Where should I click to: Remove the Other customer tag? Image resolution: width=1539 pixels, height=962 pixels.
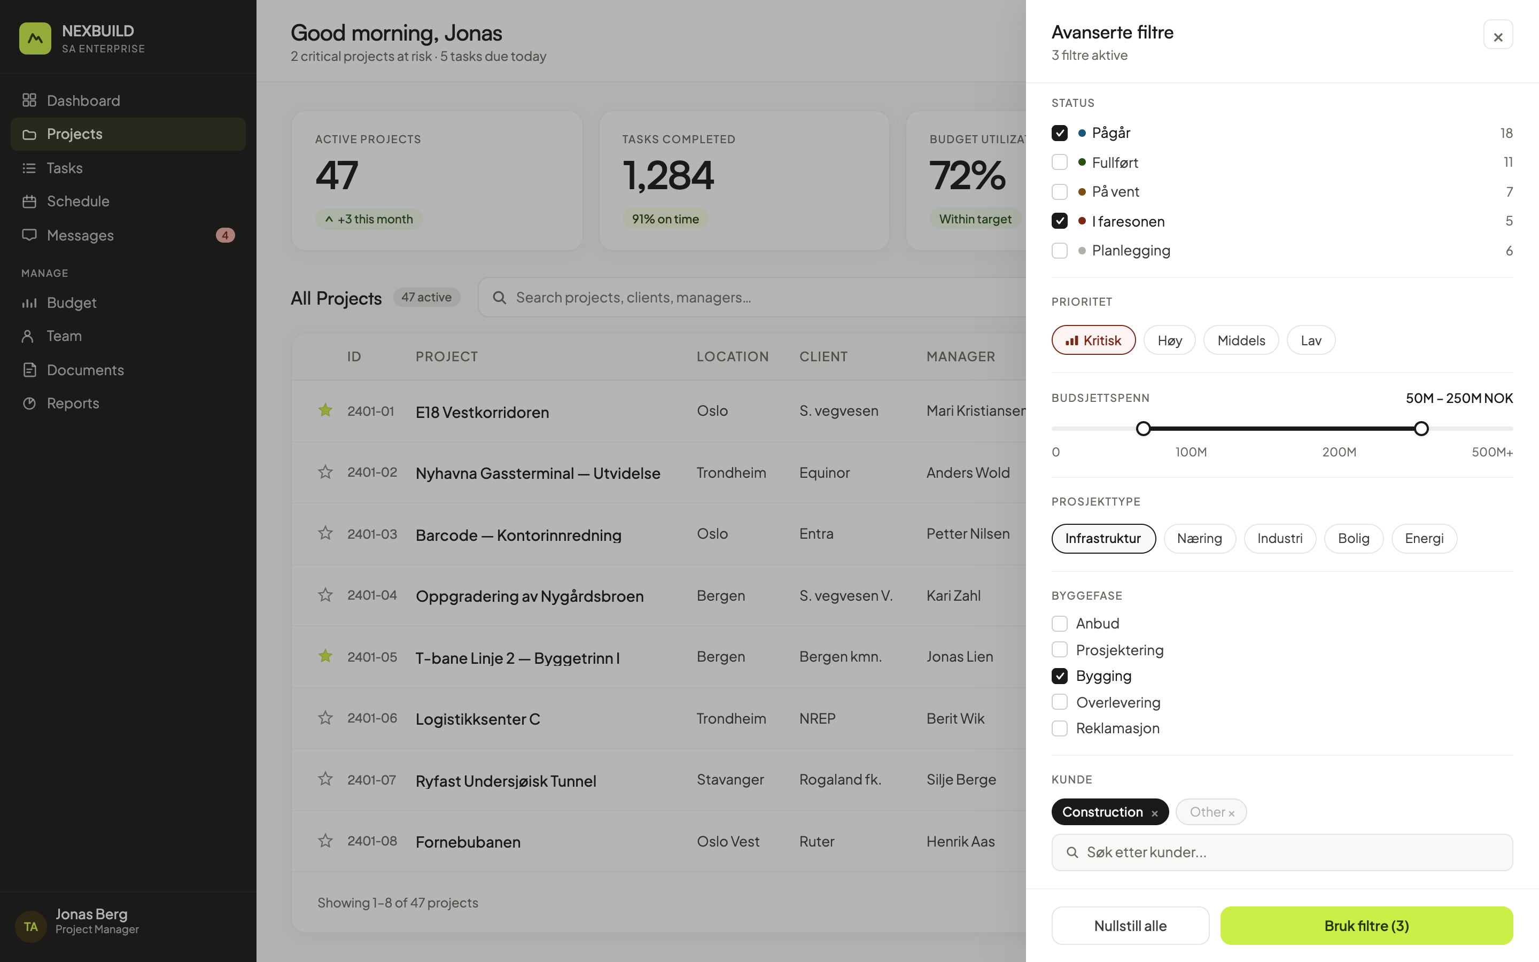click(x=1231, y=813)
